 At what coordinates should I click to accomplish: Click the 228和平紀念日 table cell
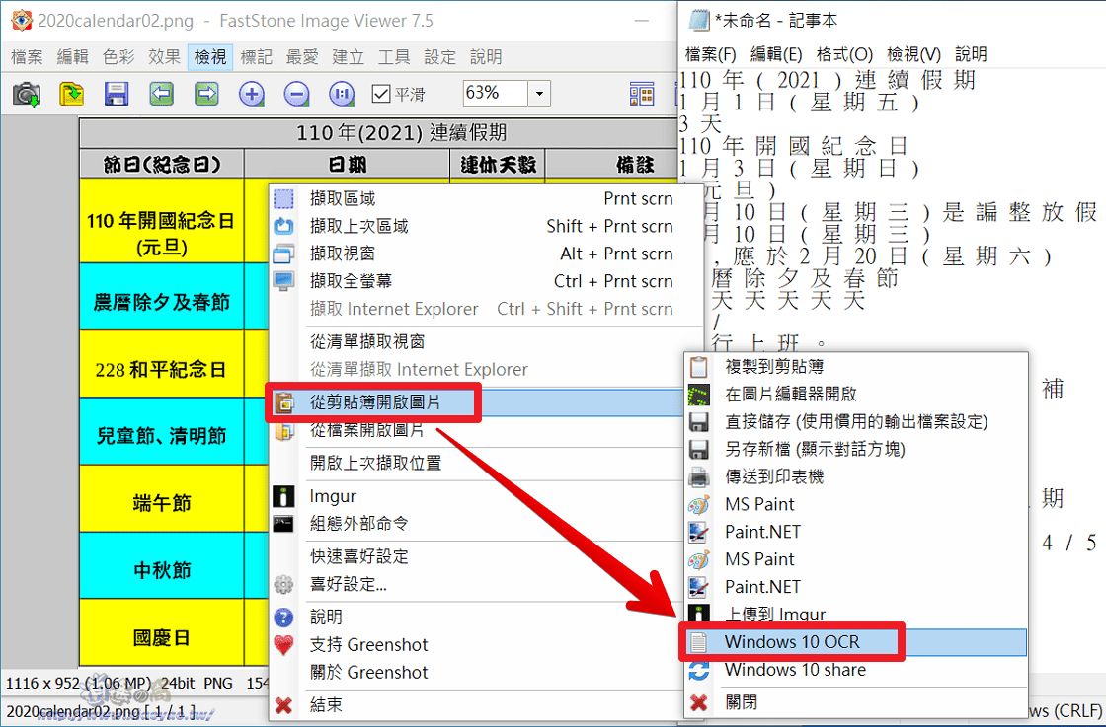click(162, 363)
